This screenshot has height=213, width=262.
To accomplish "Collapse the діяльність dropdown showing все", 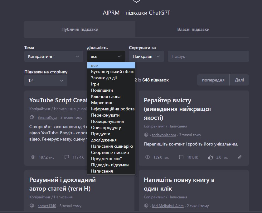I will pos(106,56).
